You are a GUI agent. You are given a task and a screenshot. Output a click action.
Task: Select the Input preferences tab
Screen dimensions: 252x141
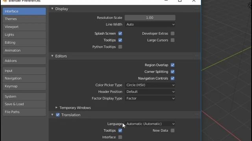point(24,70)
